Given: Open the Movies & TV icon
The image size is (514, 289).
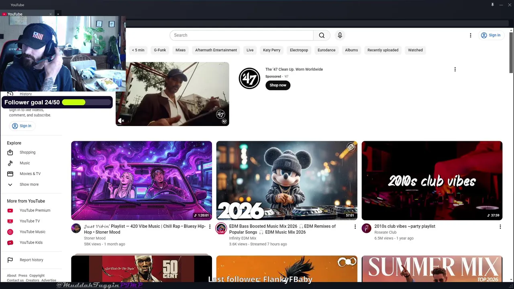Looking at the screenshot, I should (10, 174).
